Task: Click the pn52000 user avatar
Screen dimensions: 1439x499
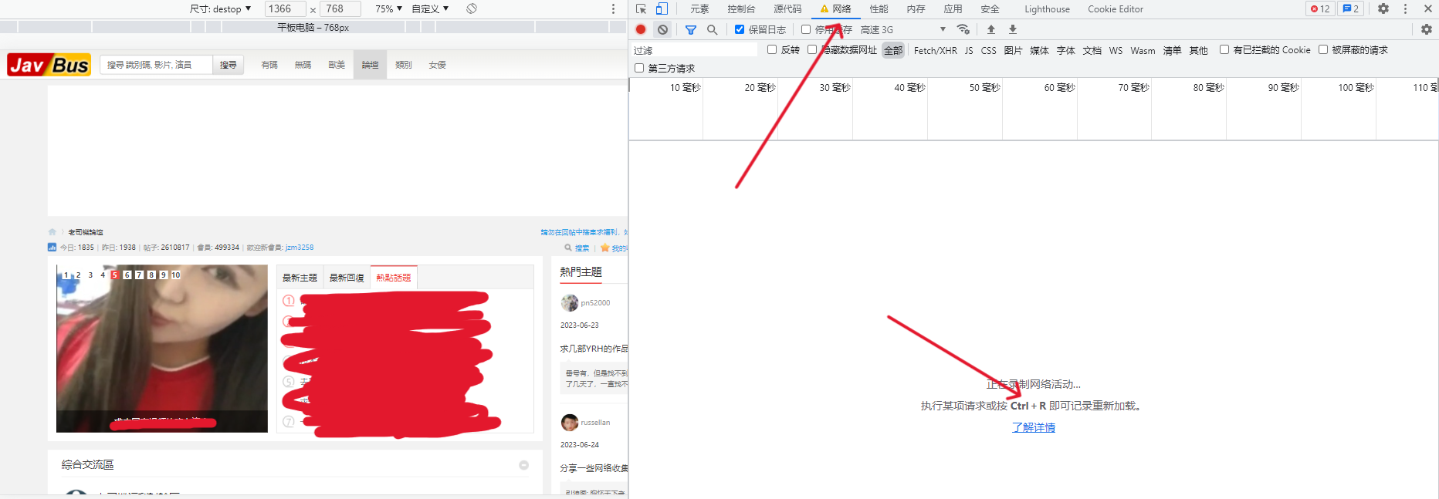Action: coord(570,302)
